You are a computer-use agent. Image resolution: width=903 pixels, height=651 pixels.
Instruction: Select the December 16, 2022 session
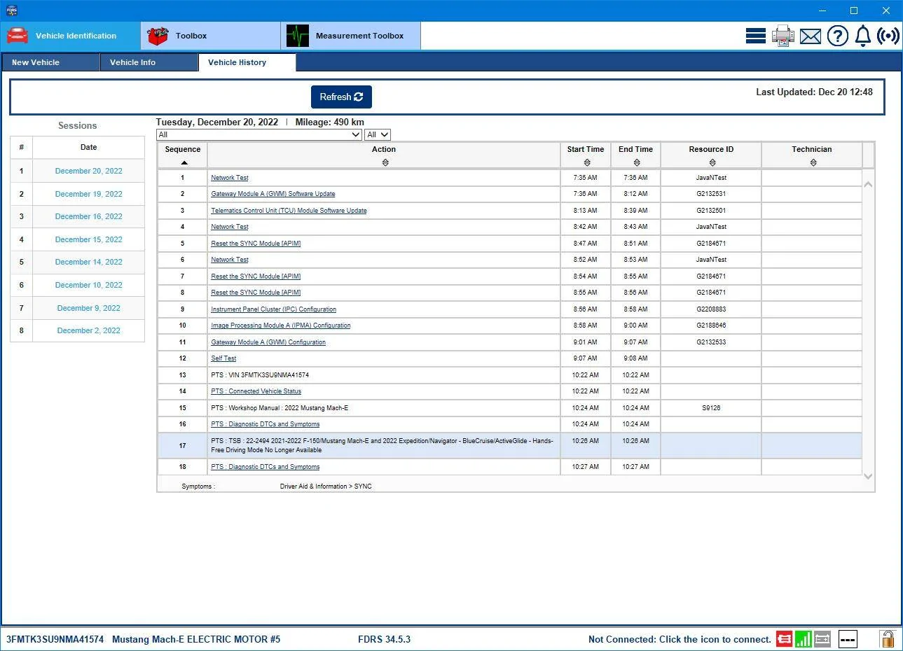click(89, 216)
